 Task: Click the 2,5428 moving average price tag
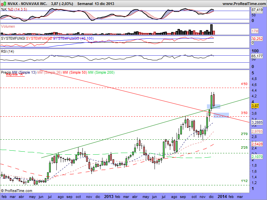point(257,144)
